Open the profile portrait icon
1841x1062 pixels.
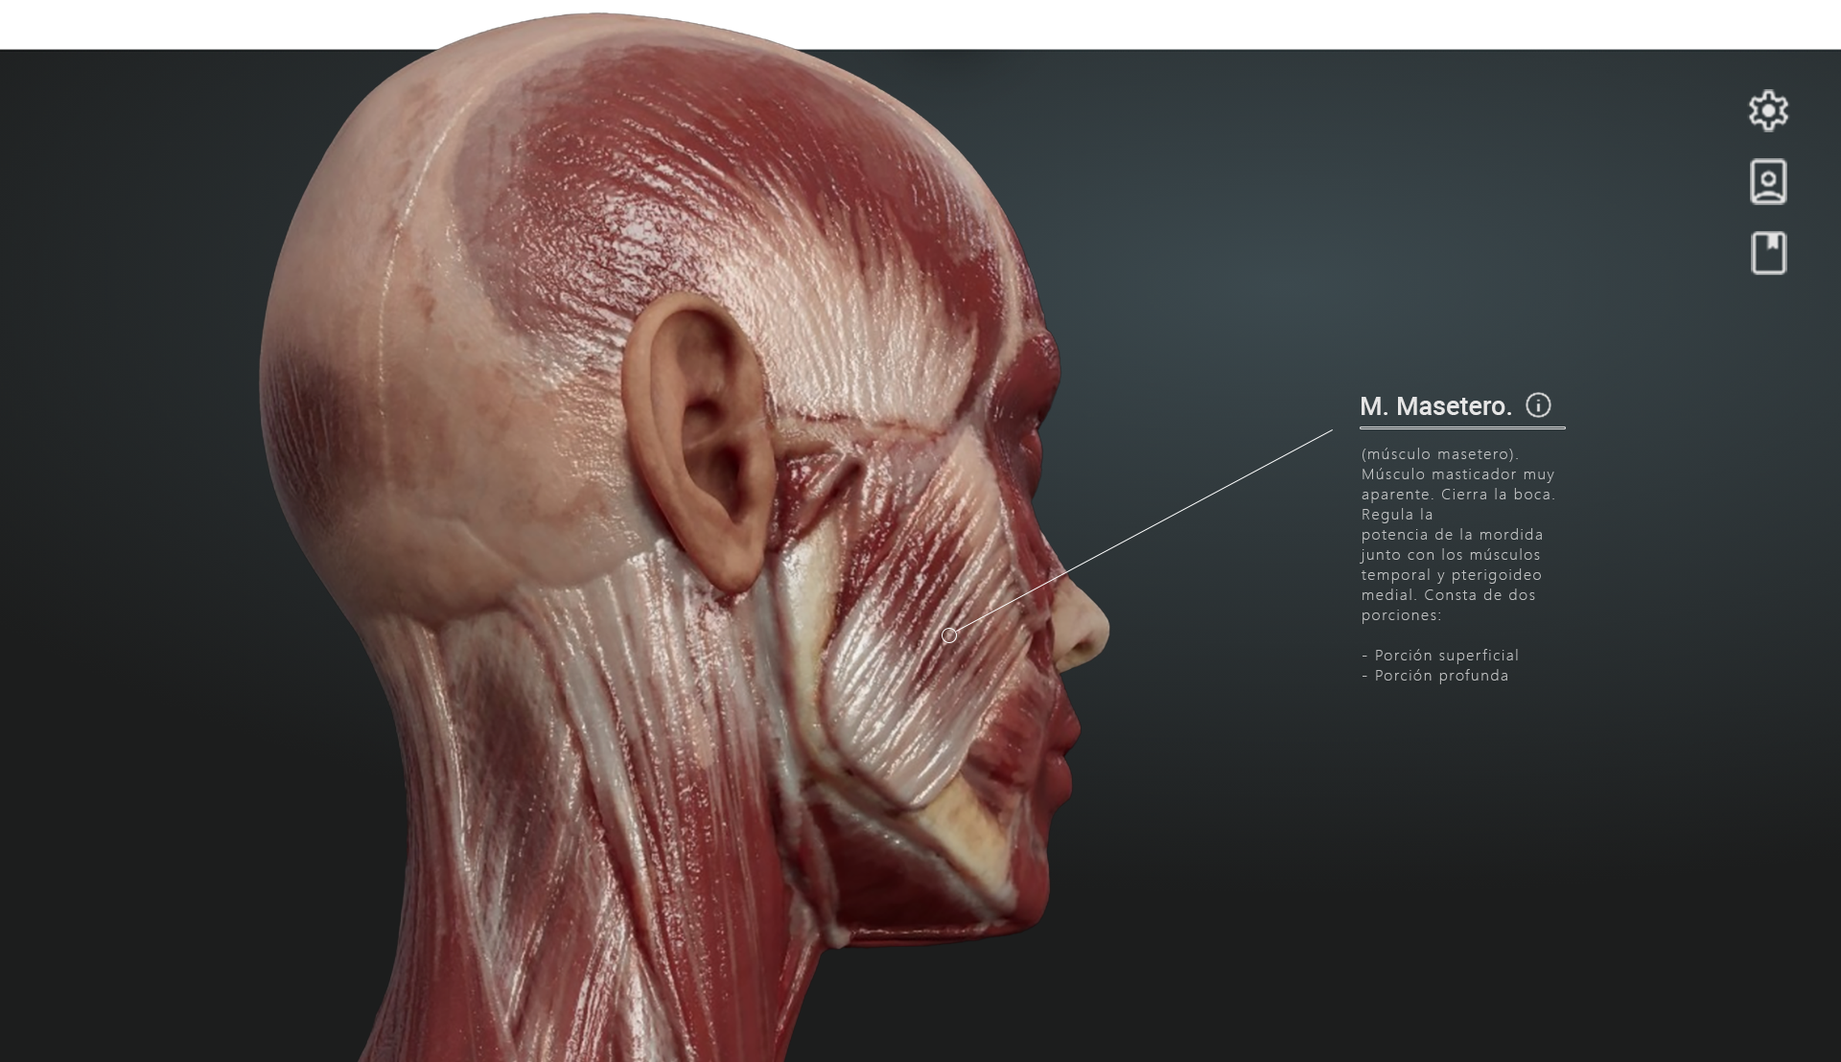coord(1768,182)
